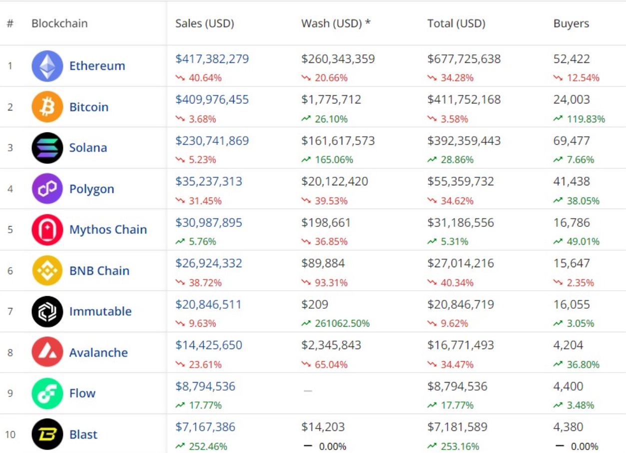Sort by the Buyers column header
The height and width of the screenshot is (453, 626).
tap(571, 23)
